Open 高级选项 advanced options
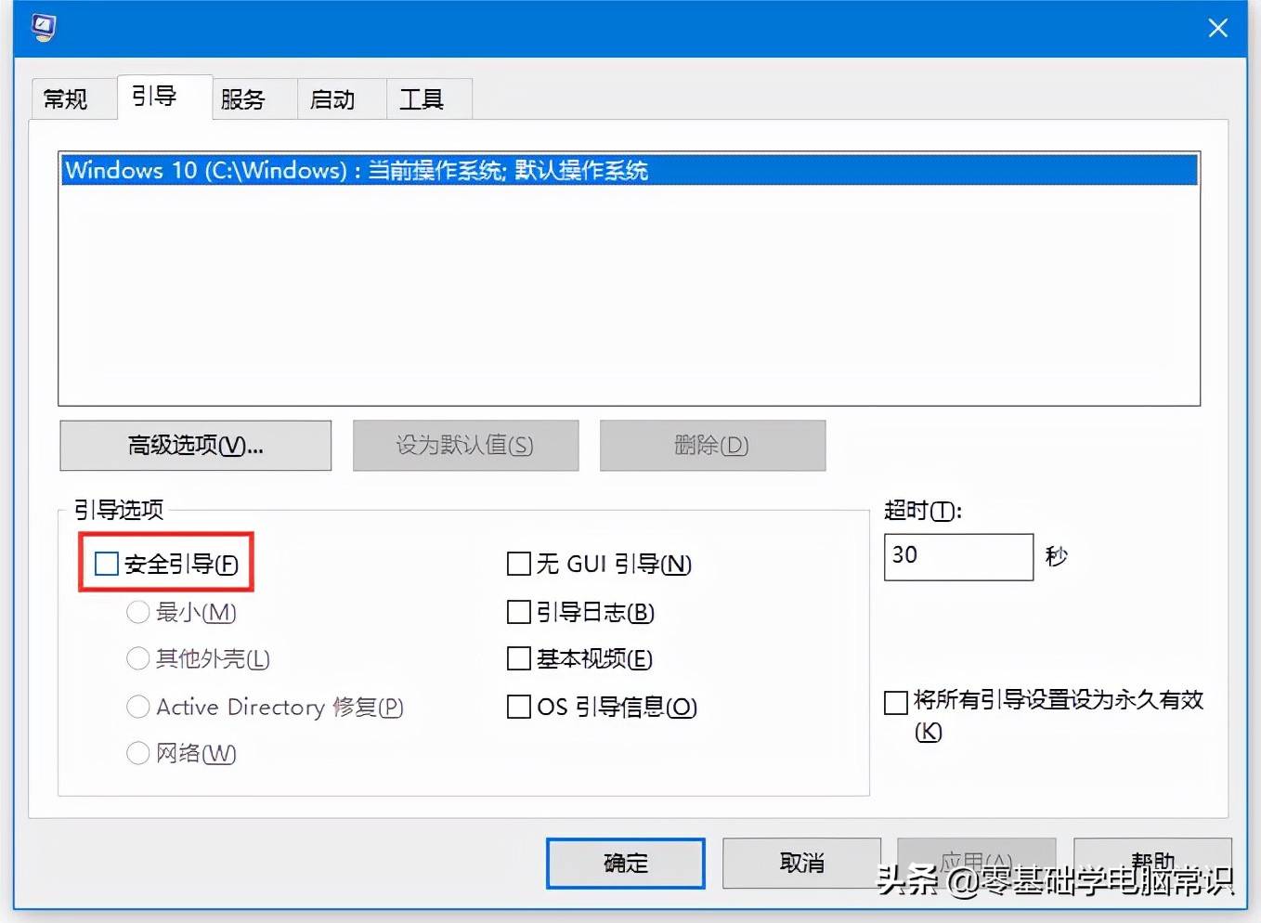Image resolution: width=1261 pixels, height=923 pixels. click(x=196, y=446)
